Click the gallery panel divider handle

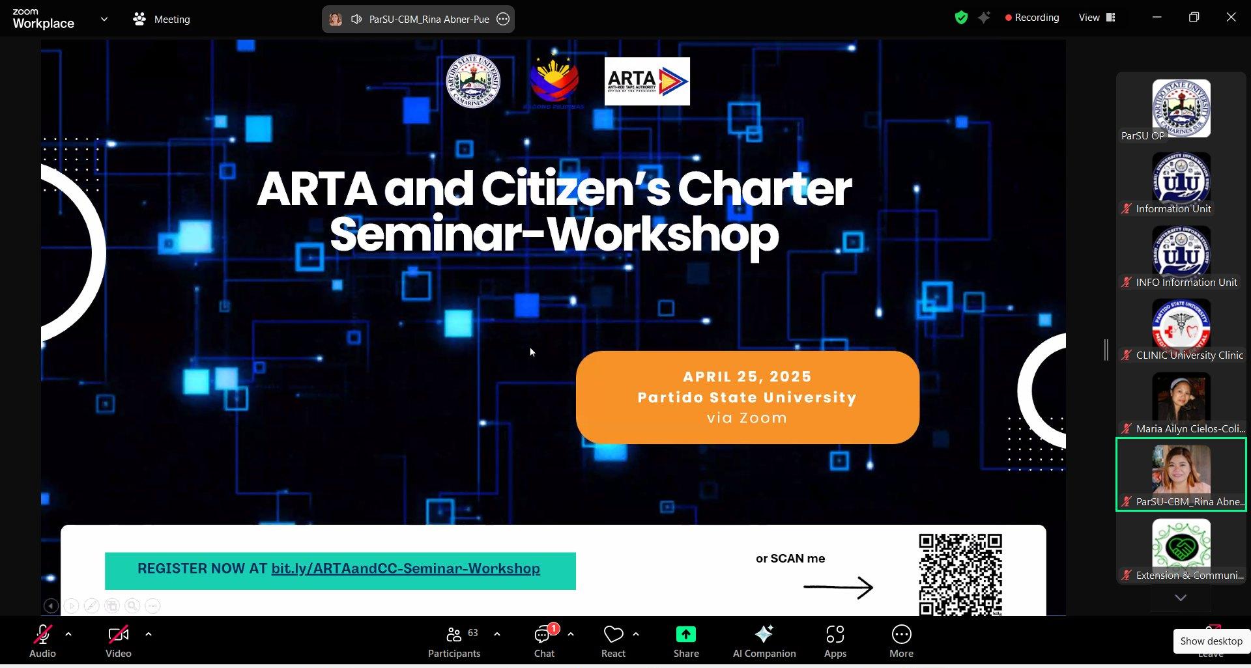[1106, 350]
